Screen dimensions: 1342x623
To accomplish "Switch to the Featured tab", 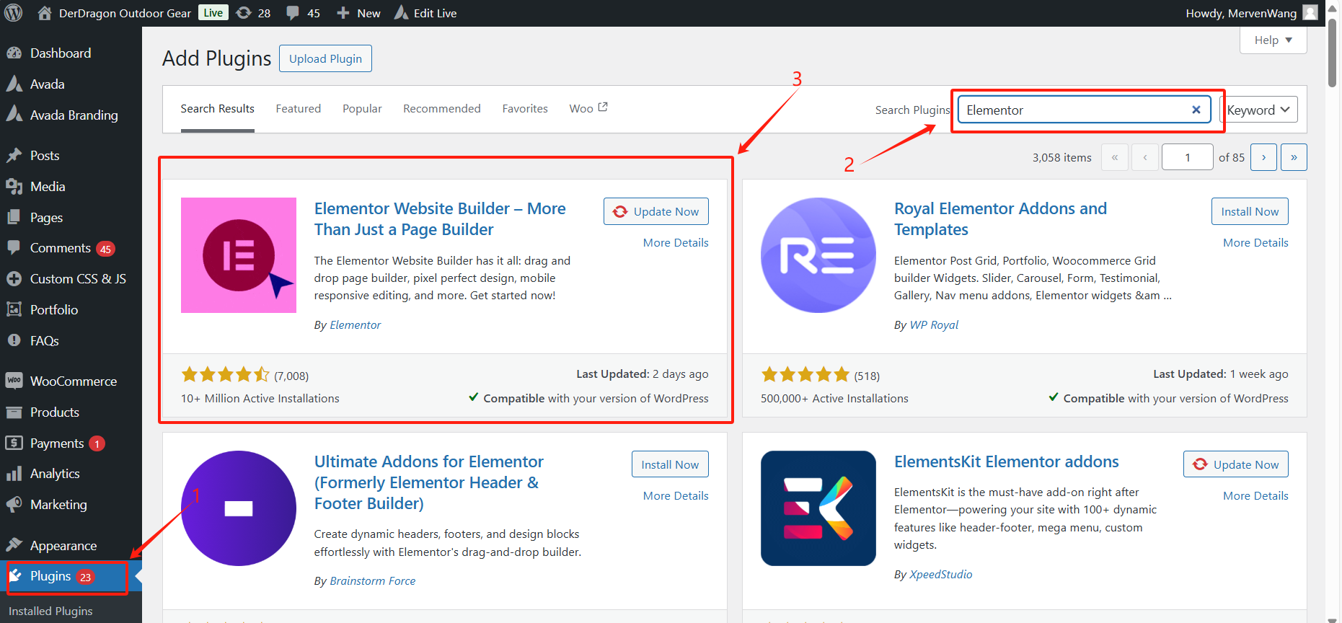I will click(x=298, y=109).
